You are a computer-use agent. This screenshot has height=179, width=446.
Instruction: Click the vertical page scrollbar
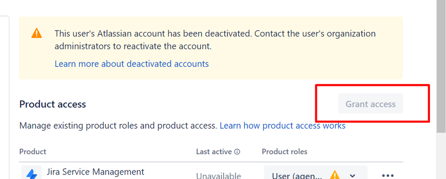click(441, 66)
